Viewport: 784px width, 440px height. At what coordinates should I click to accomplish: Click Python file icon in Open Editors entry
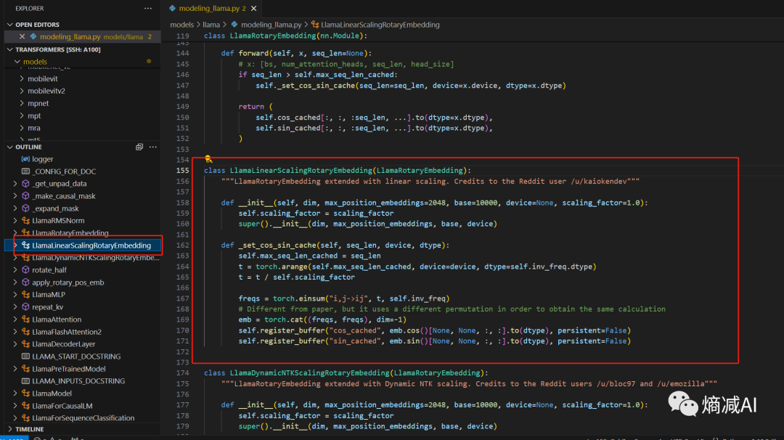click(33, 36)
